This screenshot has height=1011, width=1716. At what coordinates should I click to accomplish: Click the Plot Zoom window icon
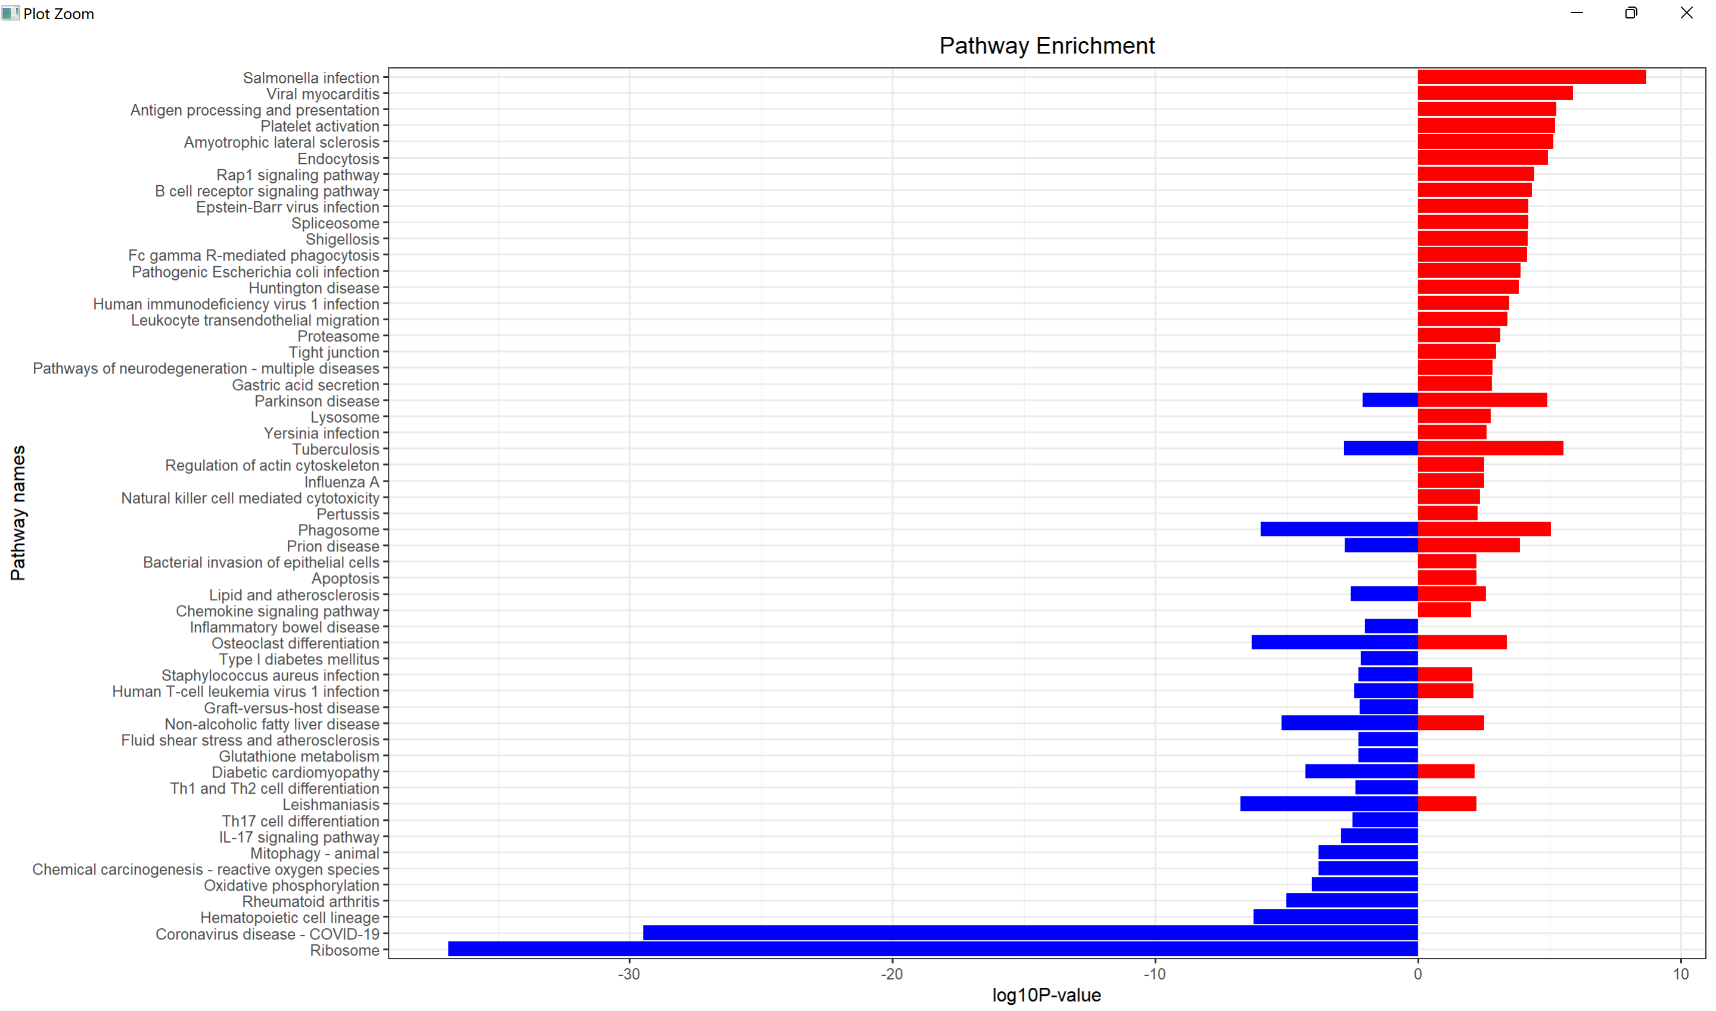pos(10,13)
